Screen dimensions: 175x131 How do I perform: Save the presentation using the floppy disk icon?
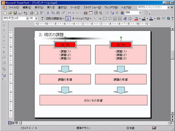coord(15,13)
